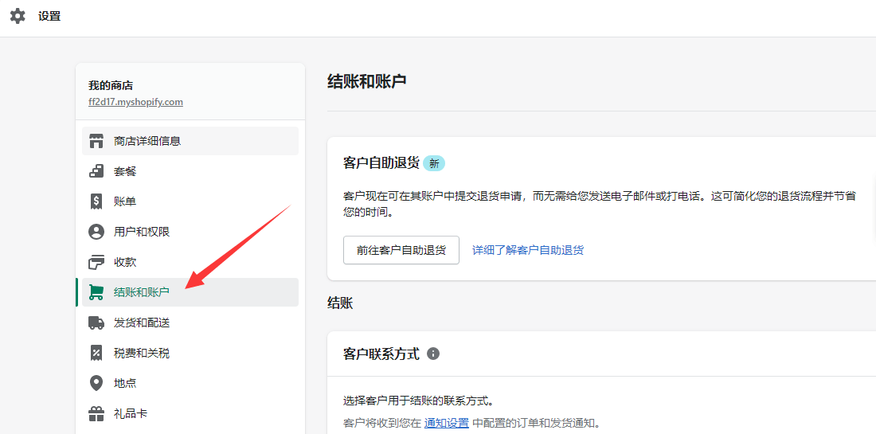Click the location pin icon beside 地点
The width and height of the screenshot is (876, 434).
96,383
